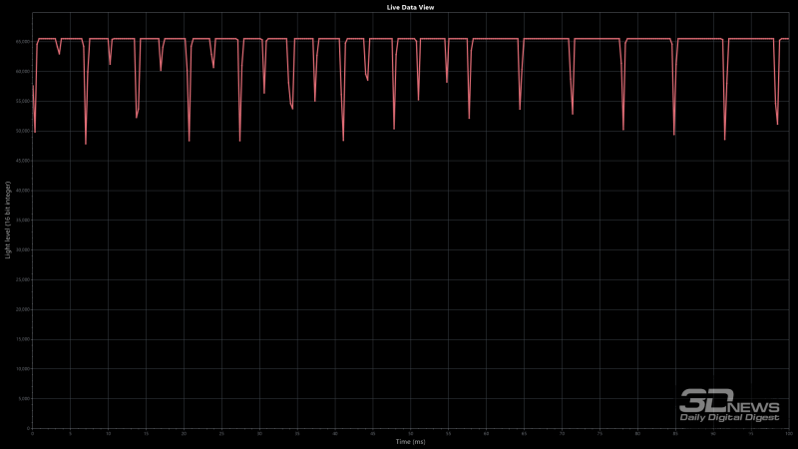Click the curve's deep dip near 7 ms
This screenshot has width=798, height=449.
pyautogui.click(x=86, y=143)
